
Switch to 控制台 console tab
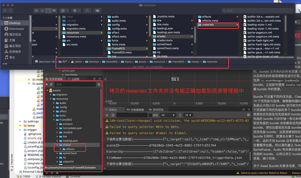tap(111, 110)
